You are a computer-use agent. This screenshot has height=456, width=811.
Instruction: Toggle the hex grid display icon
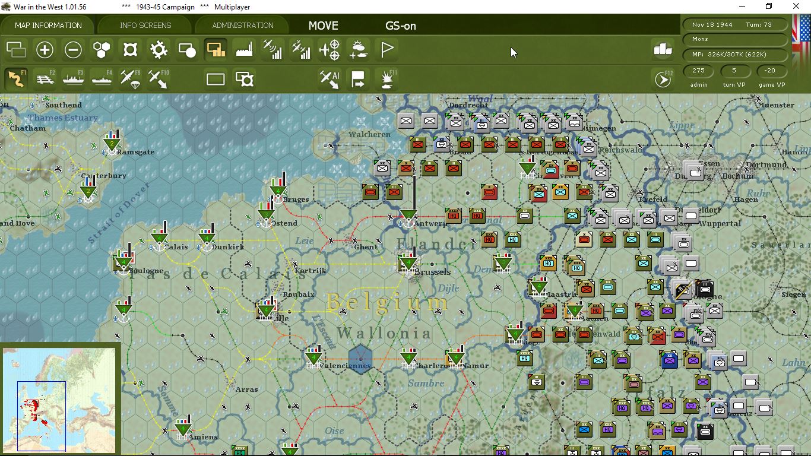[102, 50]
